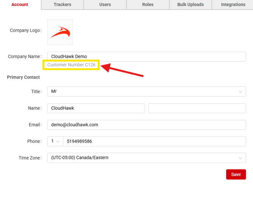
Task: Click the red CloudHawk company logo
Action: pos(60,32)
